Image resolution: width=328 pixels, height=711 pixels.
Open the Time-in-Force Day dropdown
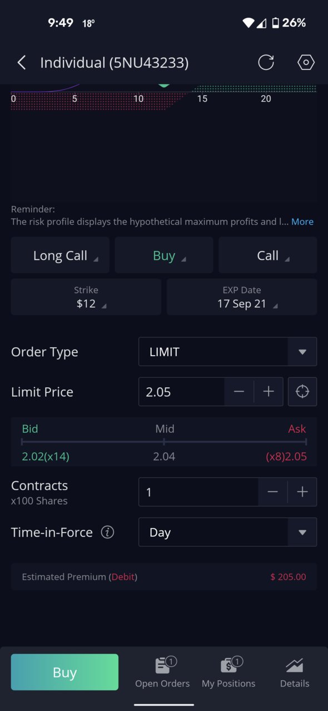click(x=227, y=532)
